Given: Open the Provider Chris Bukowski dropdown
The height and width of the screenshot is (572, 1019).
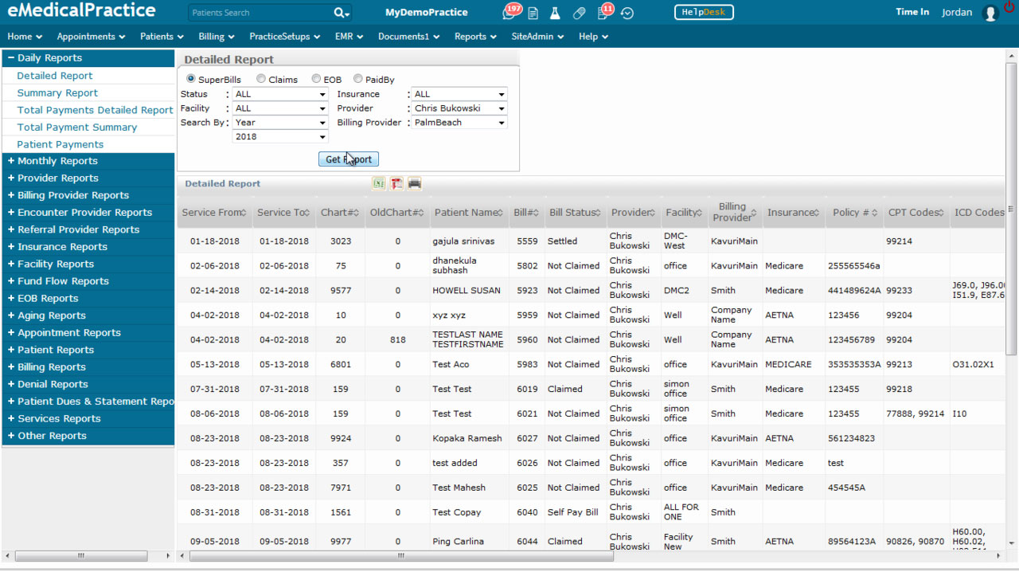Looking at the screenshot, I should [x=459, y=108].
